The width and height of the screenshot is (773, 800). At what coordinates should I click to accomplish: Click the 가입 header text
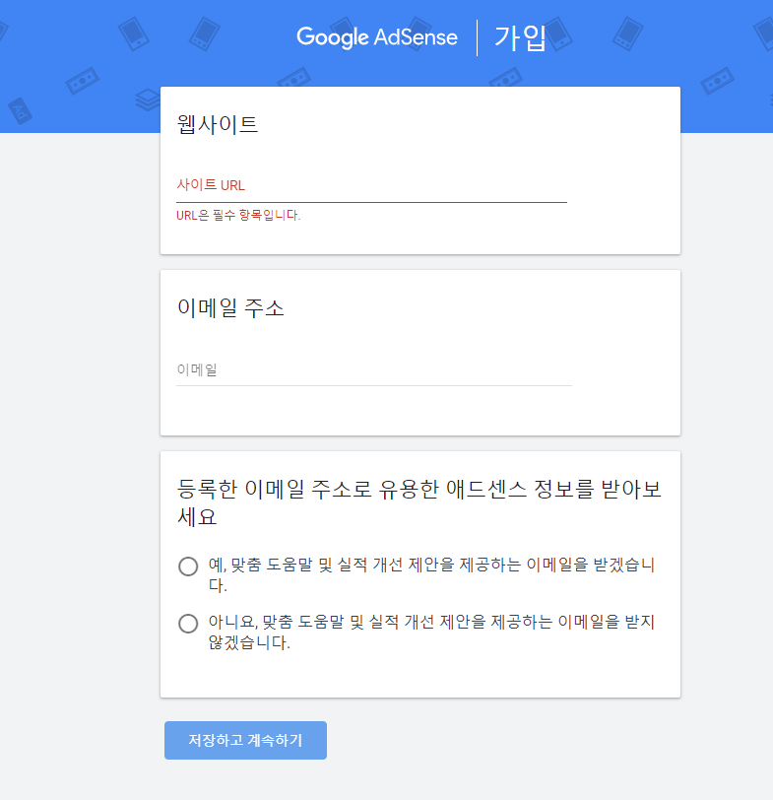point(520,38)
